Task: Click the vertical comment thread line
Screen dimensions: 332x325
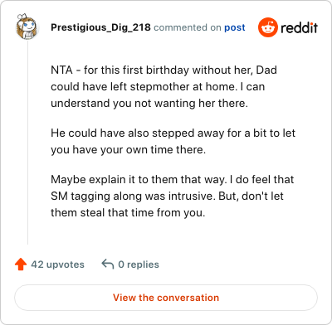Action: (27, 143)
